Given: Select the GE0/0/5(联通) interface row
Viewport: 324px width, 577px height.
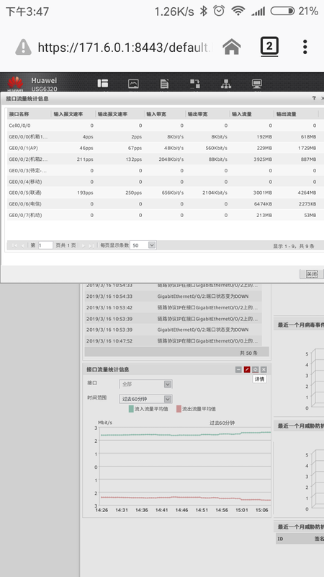Looking at the screenshot, I should click(x=166, y=193).
